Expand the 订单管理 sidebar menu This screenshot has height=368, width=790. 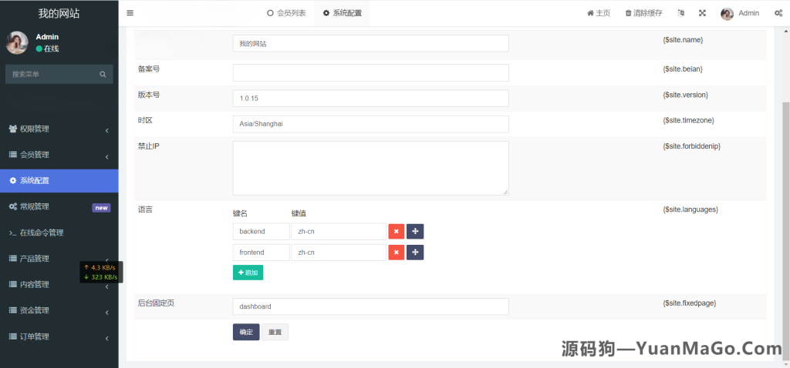click(x=59, y=336)
